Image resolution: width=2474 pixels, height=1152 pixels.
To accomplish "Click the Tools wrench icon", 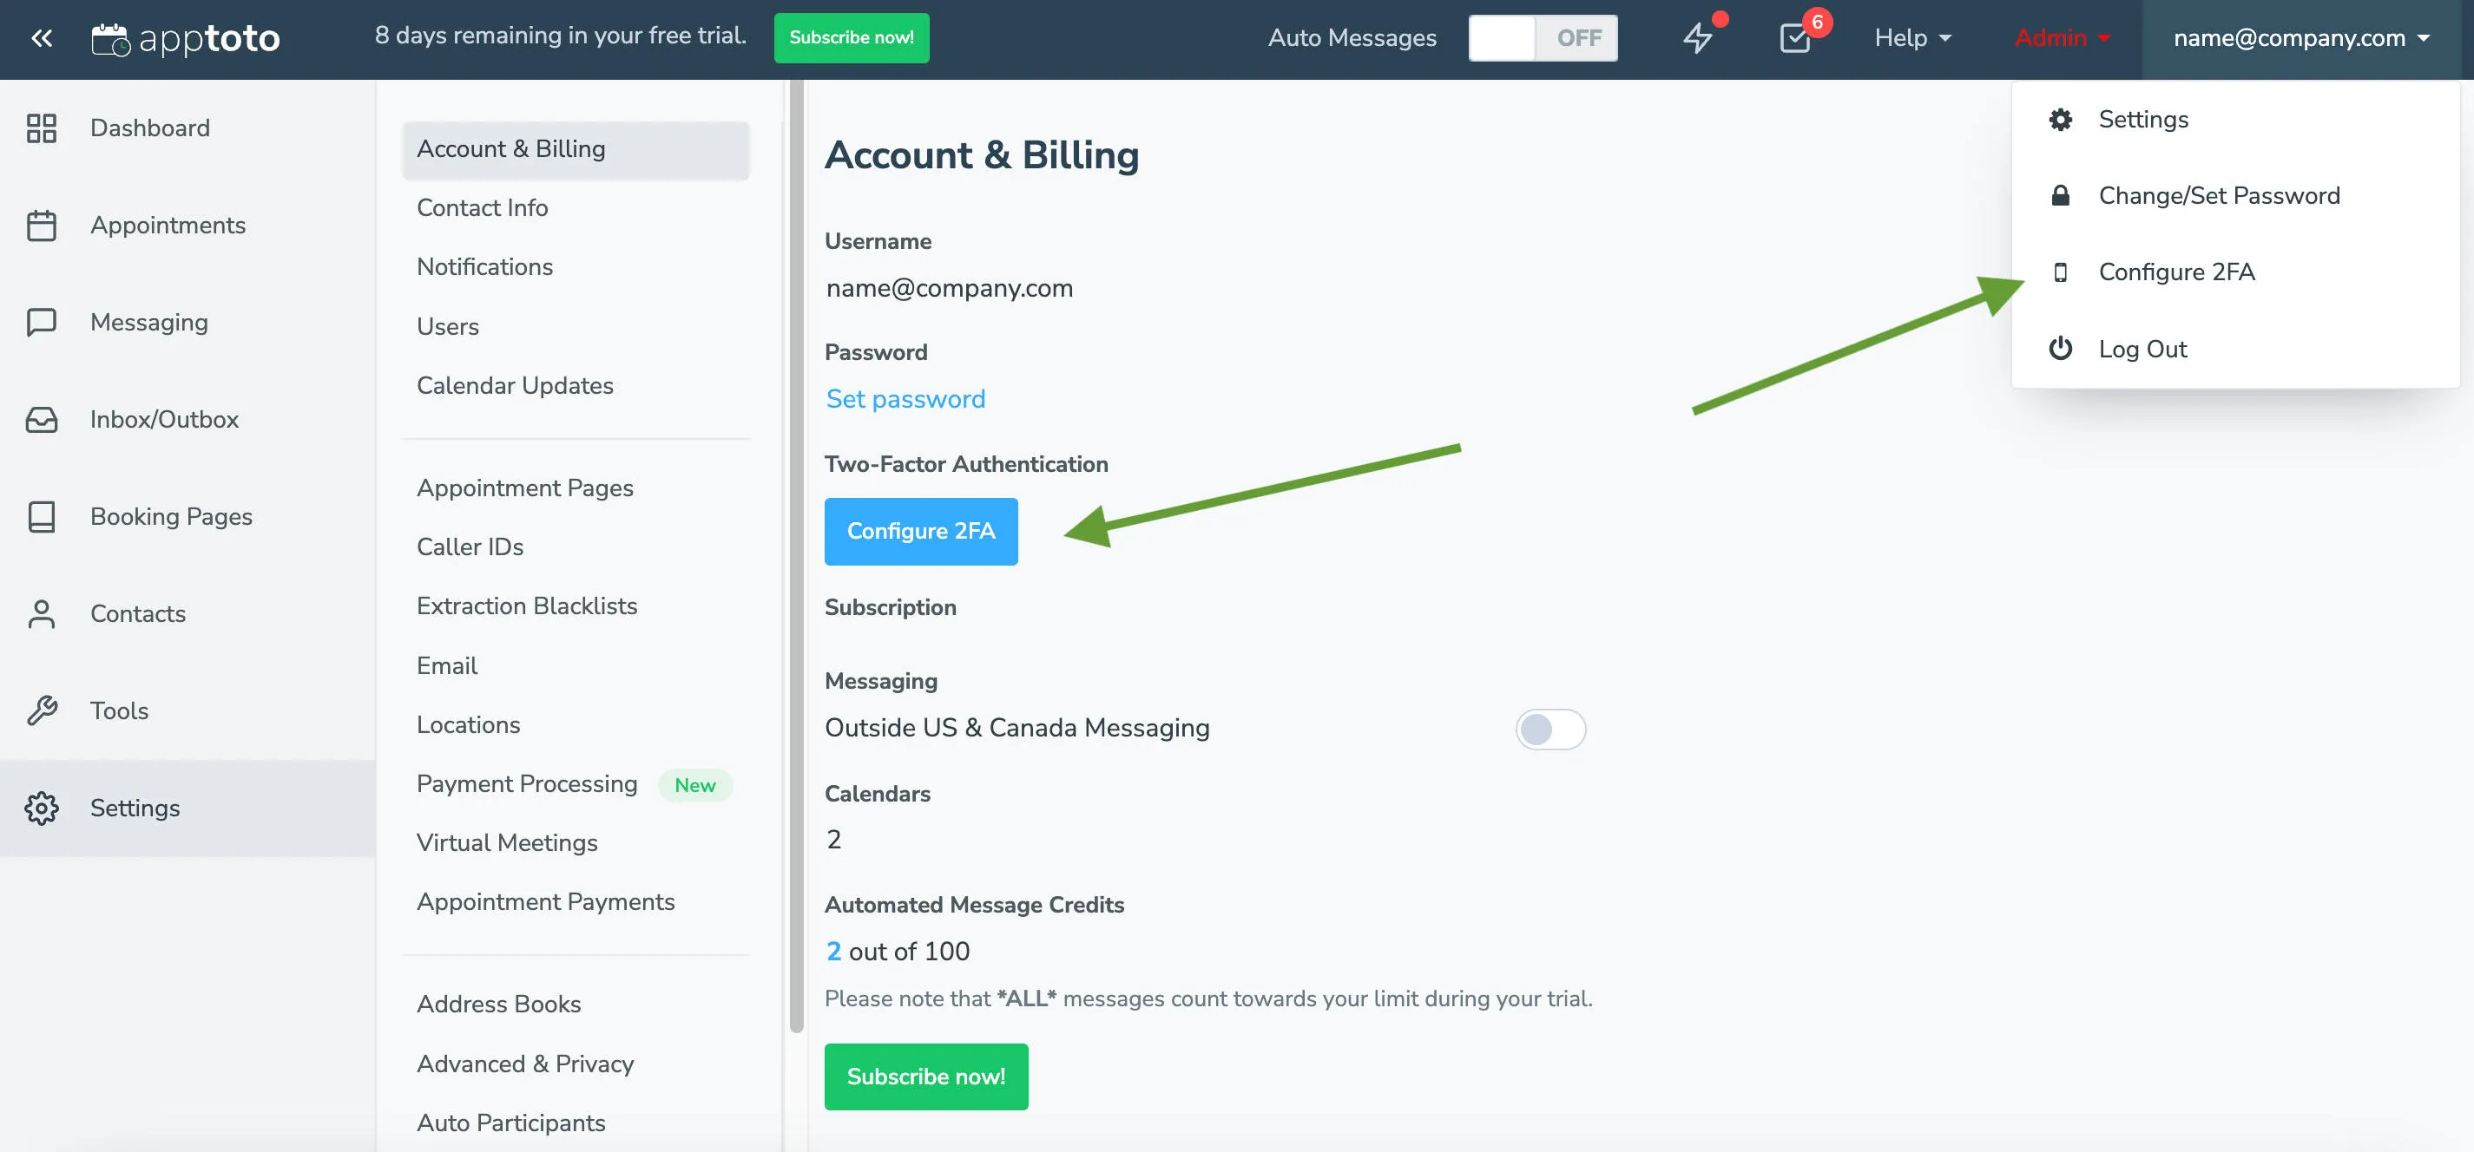I will pos(42,710).
